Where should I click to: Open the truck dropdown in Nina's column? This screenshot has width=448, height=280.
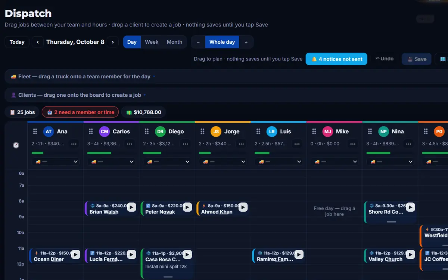(x=390, y=162)
